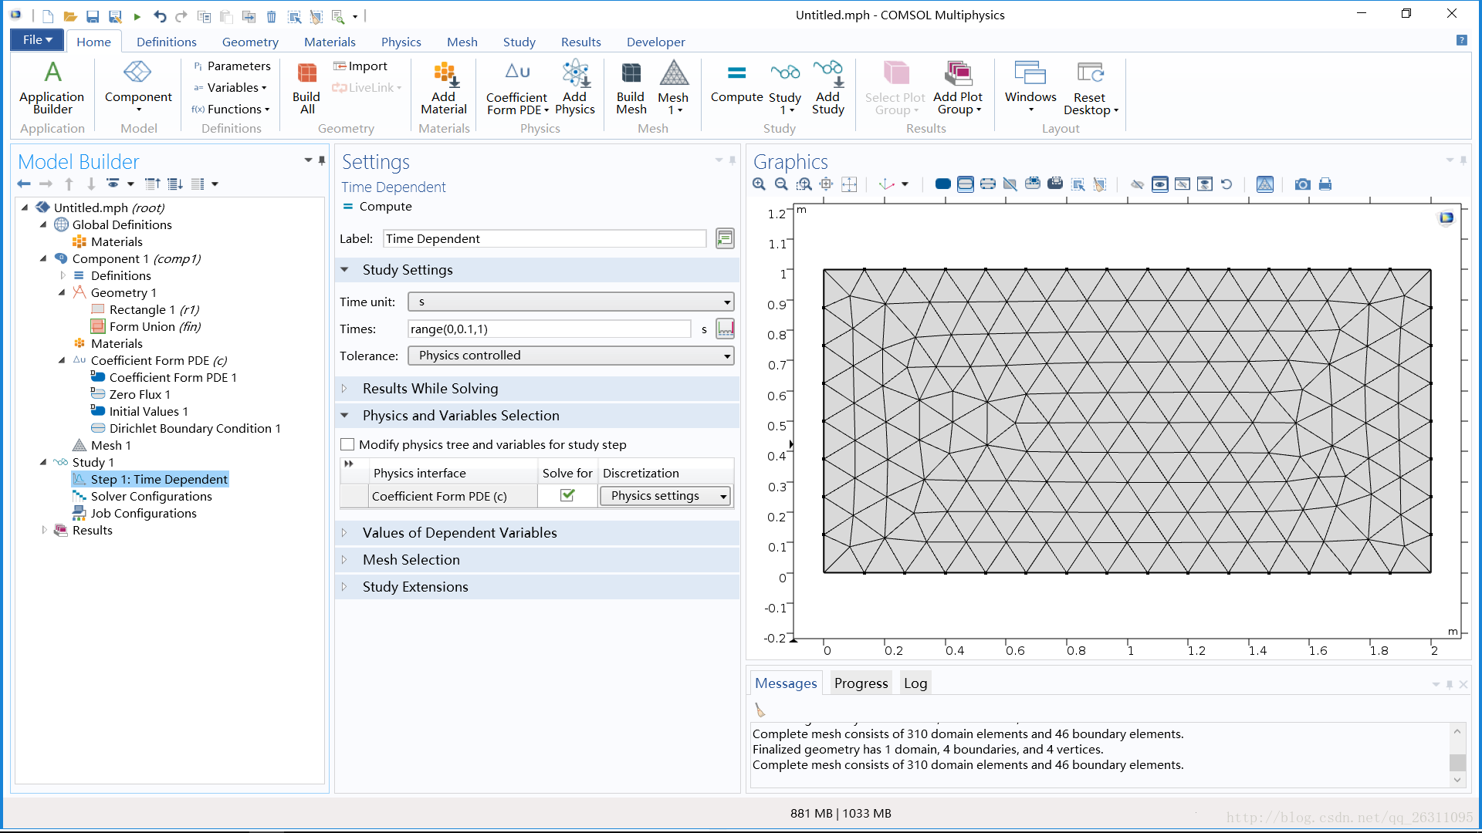Click the reset hiding icon in Graphics
This screenshot has width=1482, height=833.
(1227, 184)
